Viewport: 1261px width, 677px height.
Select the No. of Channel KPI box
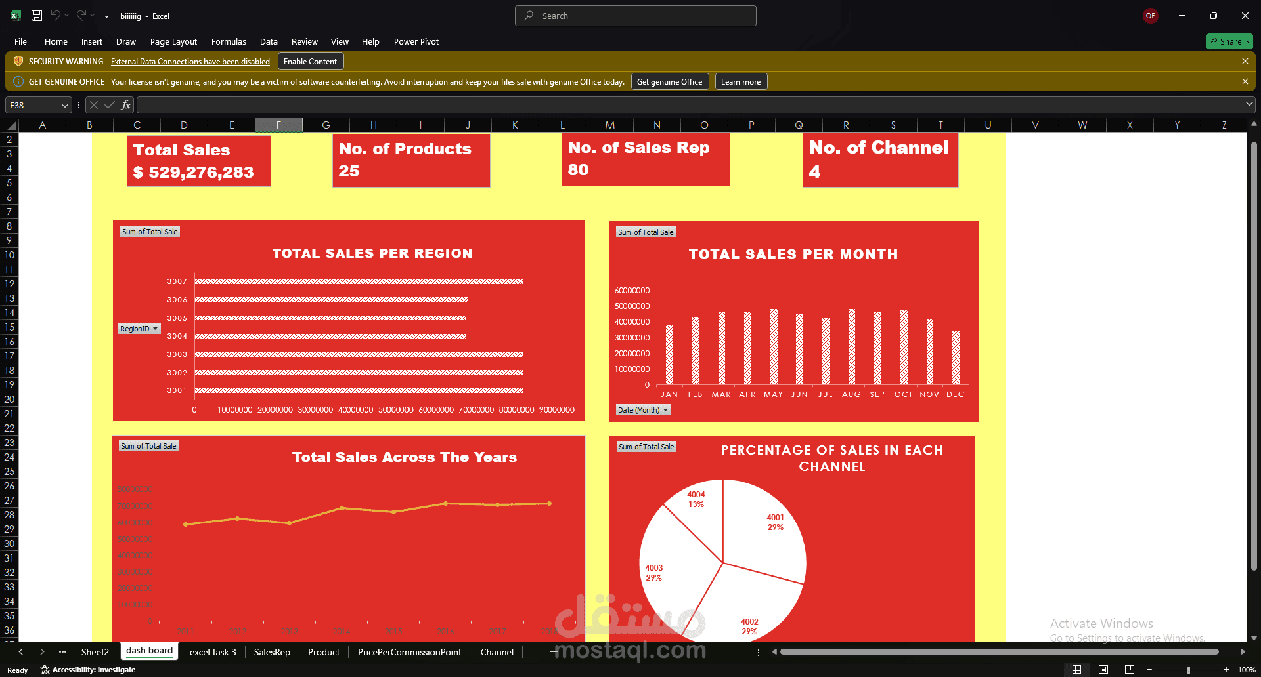(881, 160)
